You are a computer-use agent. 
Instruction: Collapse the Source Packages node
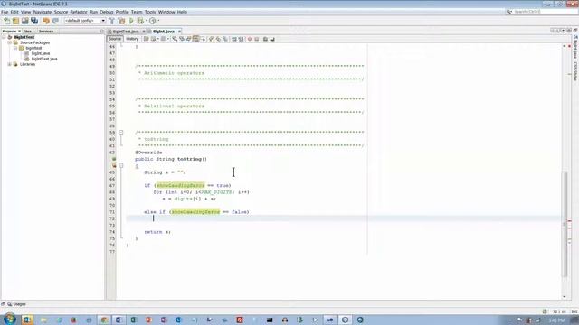(10, 42)
